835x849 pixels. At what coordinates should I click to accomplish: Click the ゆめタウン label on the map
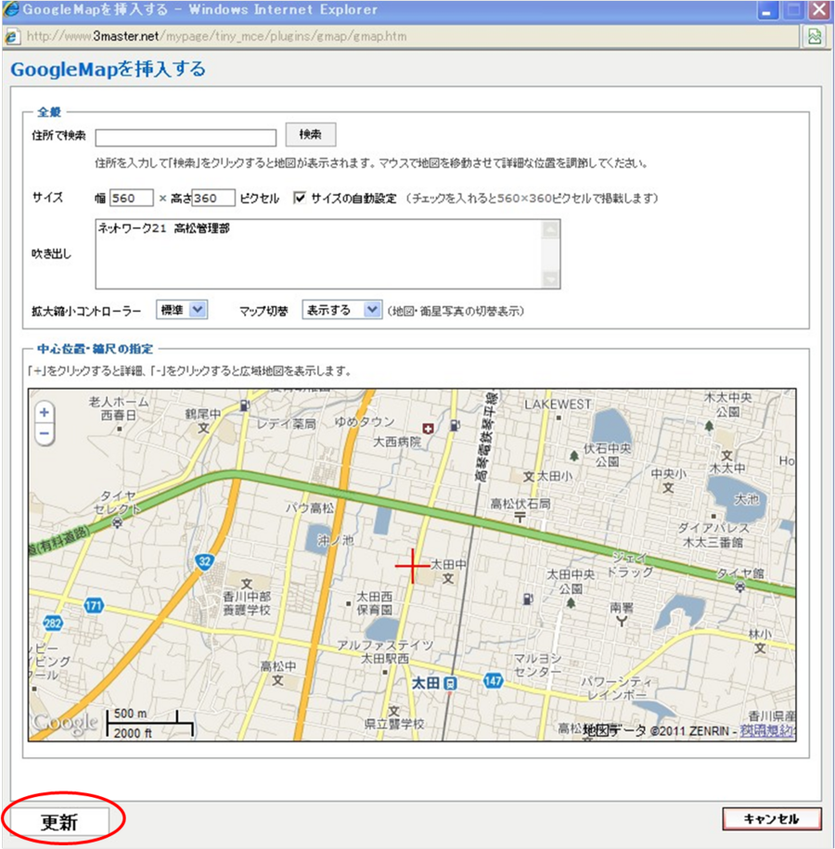365,422
